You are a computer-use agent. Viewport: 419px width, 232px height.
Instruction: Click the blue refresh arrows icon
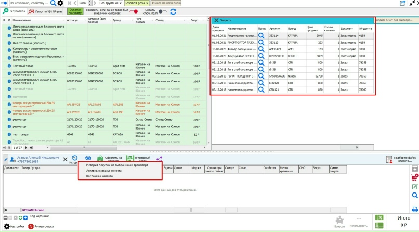[173, 11]
